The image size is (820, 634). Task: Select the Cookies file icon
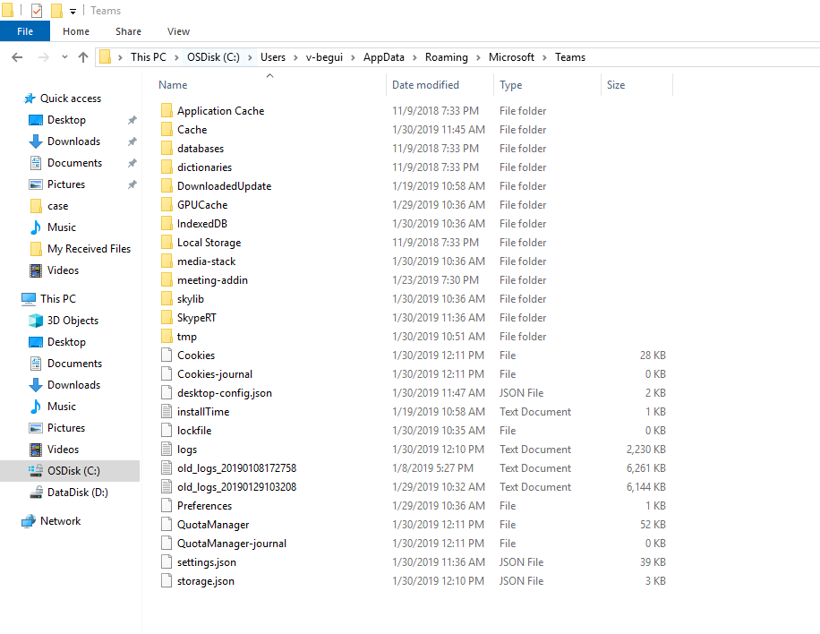click(x=167, y=356)
